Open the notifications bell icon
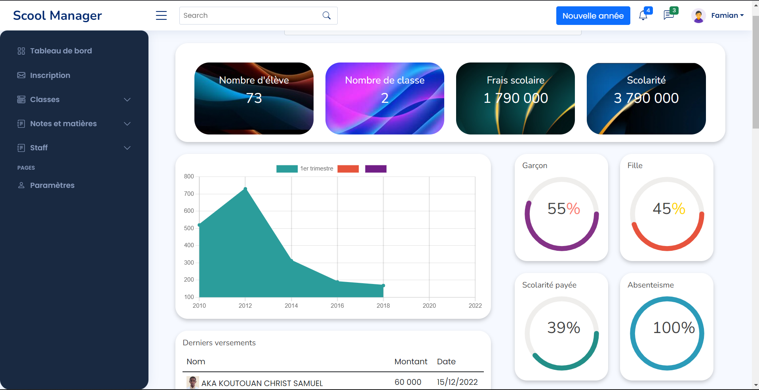Viewport: 759px width, 390px height. pos(643,16)
